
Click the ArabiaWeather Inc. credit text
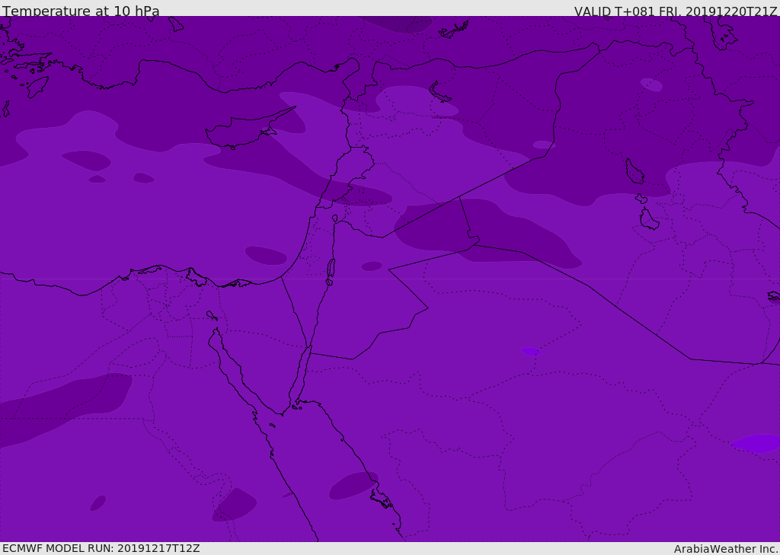click(x=726, y=549)
